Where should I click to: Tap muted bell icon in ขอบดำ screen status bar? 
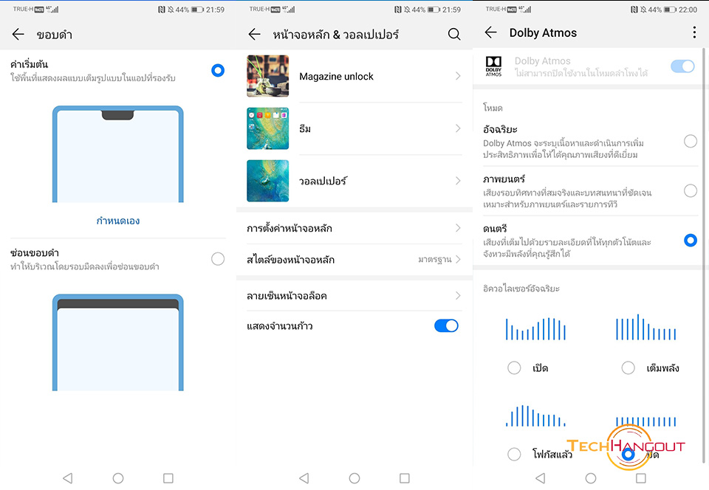pyautogui.click(x=171, y=10)
